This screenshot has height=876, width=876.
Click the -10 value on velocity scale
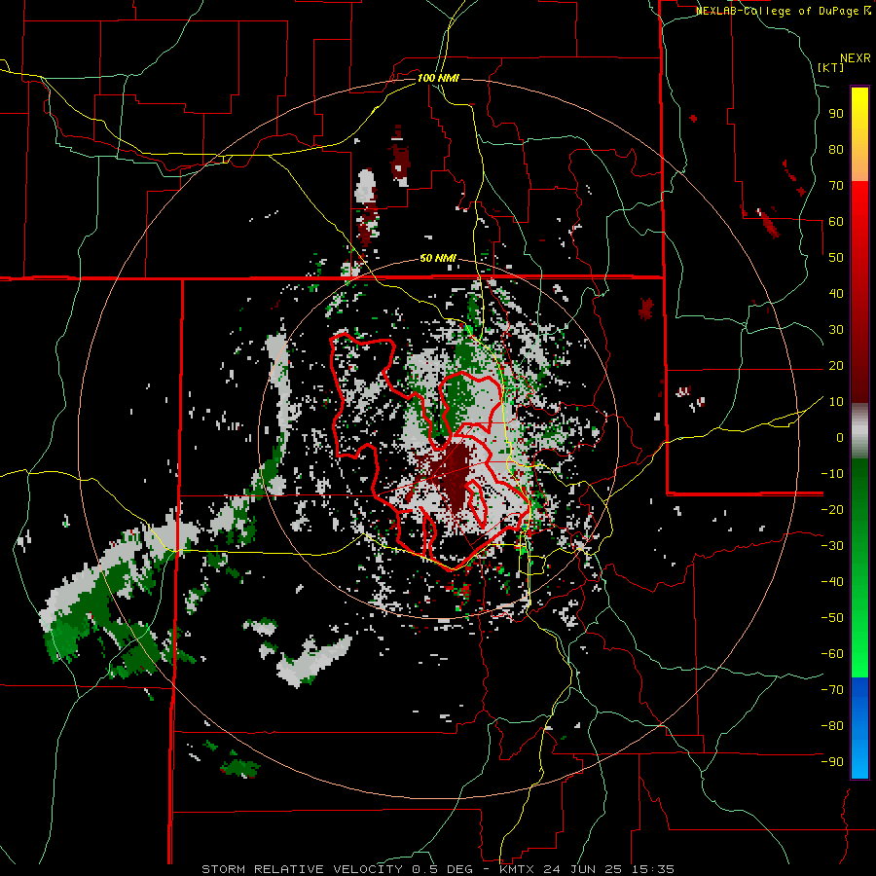point(832,474)
